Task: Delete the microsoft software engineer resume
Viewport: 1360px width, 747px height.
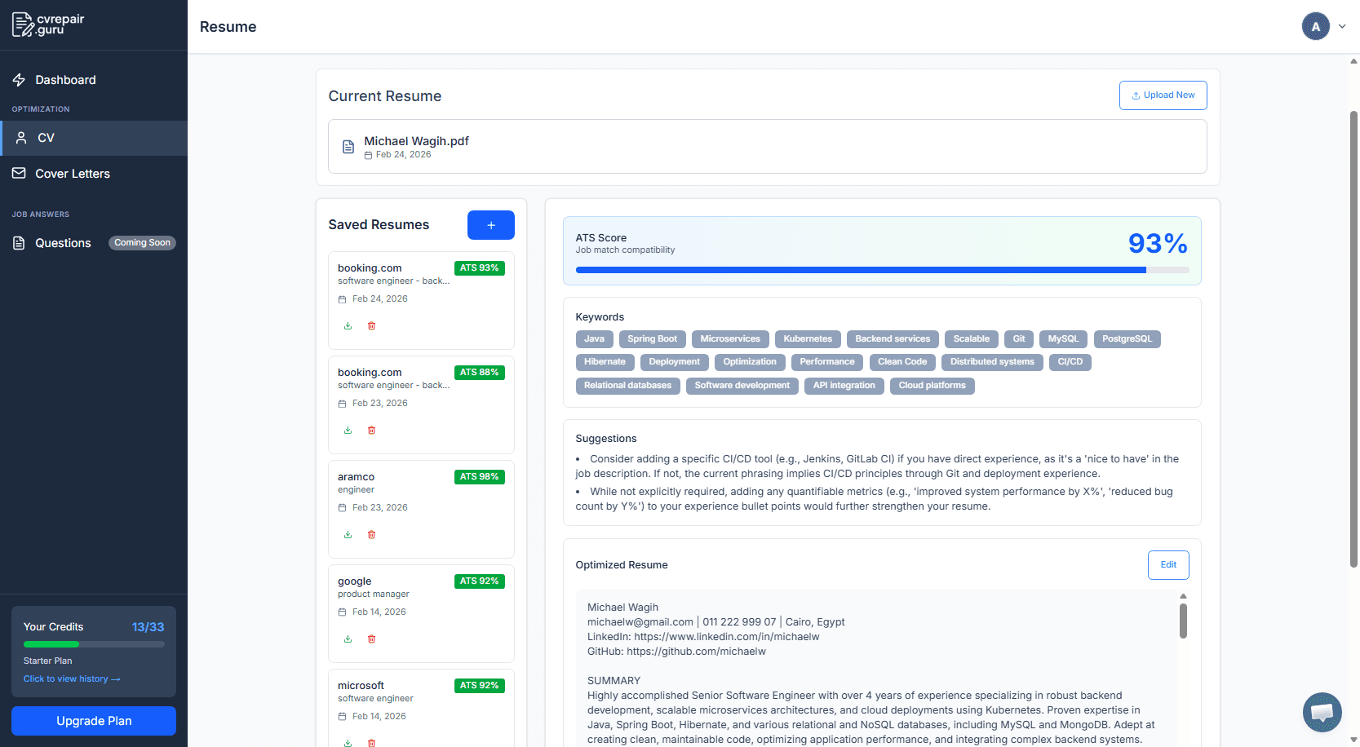Action: pos(371,742)
